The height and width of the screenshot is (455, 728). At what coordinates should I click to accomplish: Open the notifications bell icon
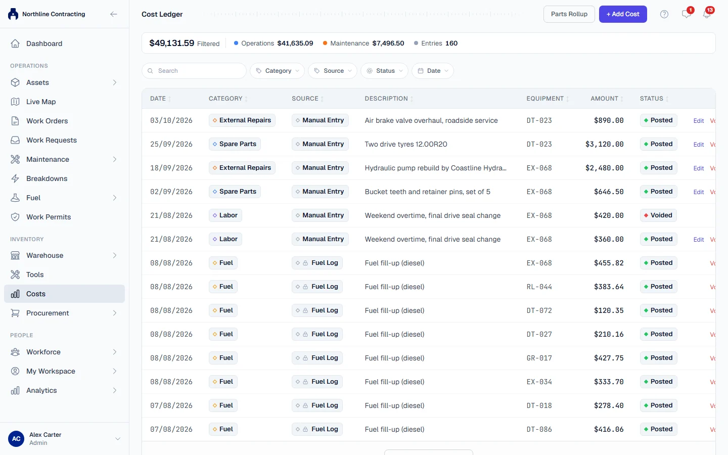707,14
